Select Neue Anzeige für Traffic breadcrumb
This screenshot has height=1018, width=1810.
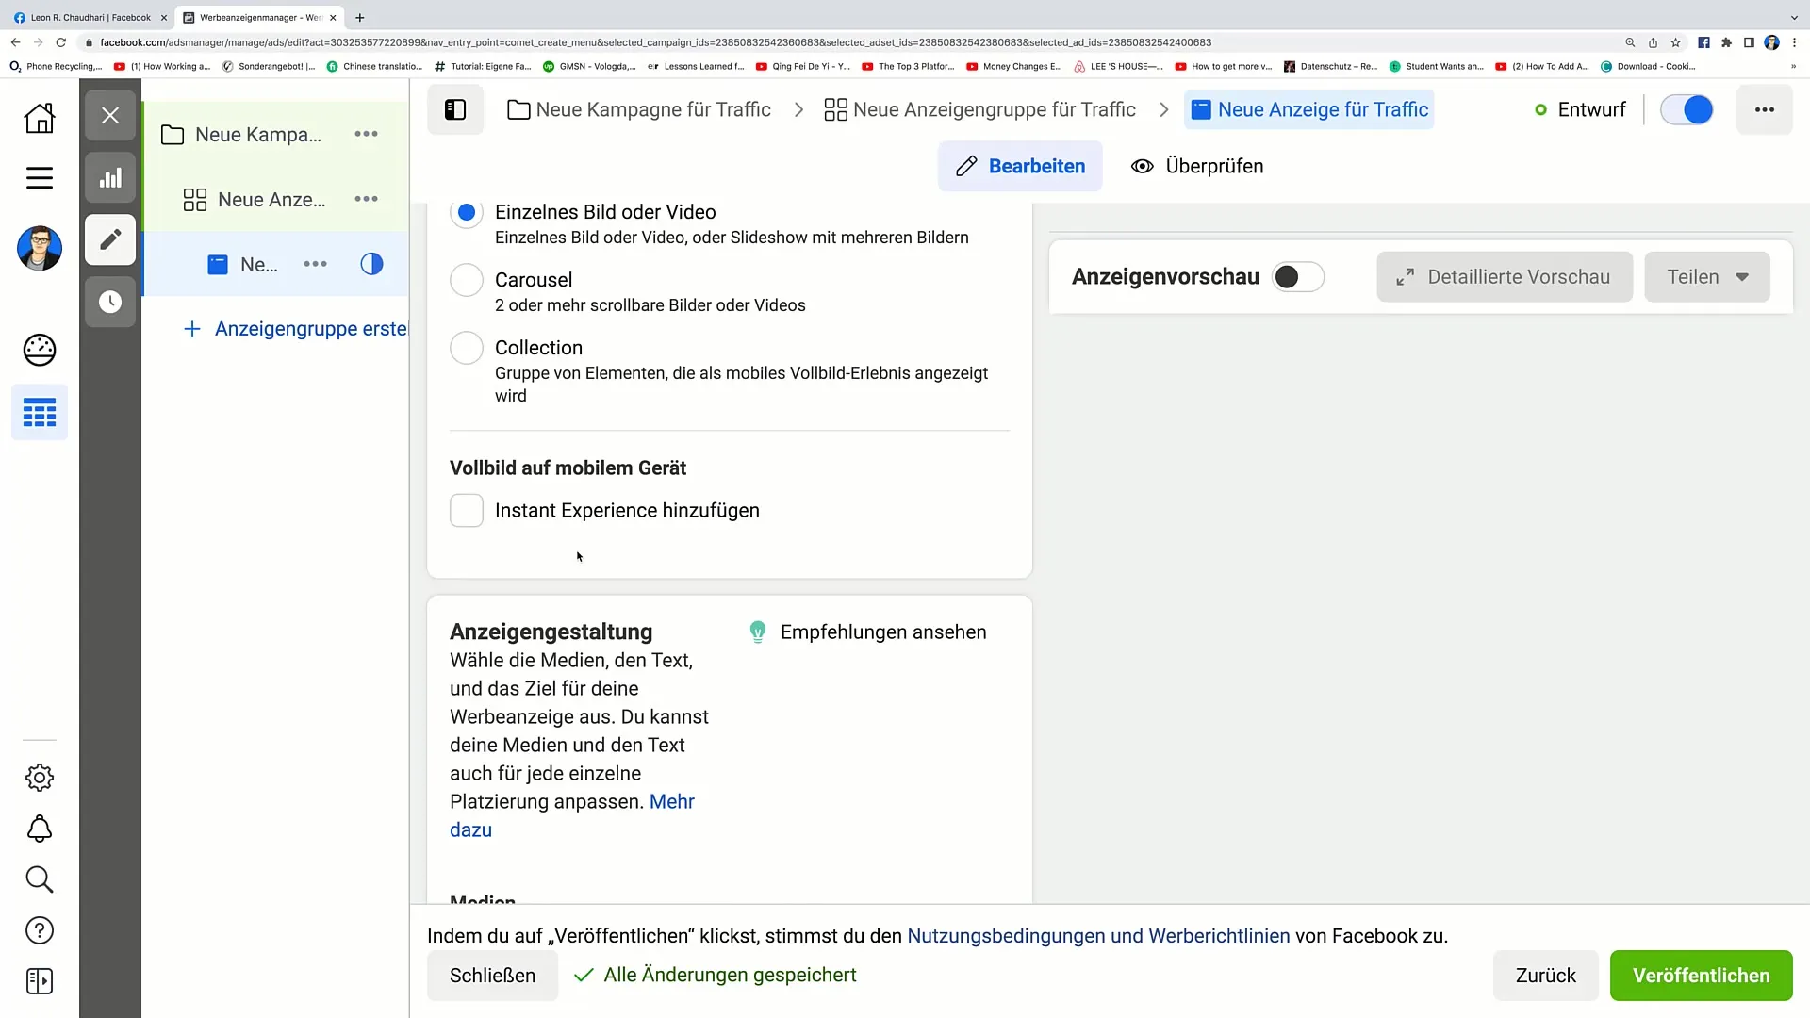[1309, 109]
